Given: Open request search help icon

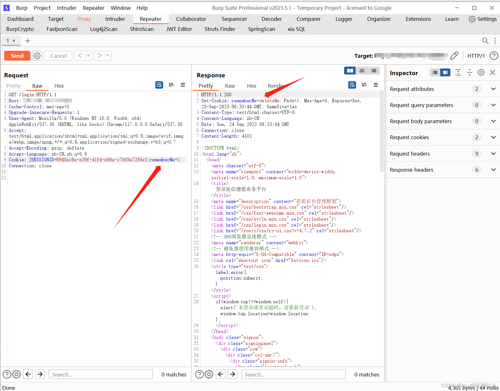Looking at the screenshot, I should click(7, 374).
